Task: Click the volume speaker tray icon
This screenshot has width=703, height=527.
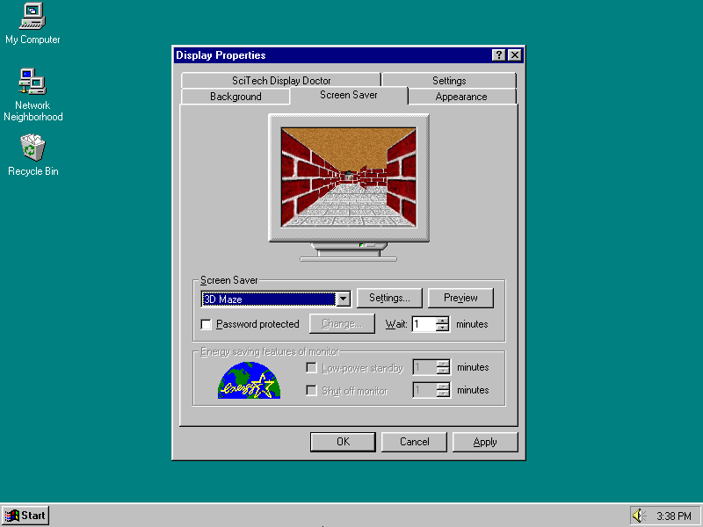Action: pos(638,516)
